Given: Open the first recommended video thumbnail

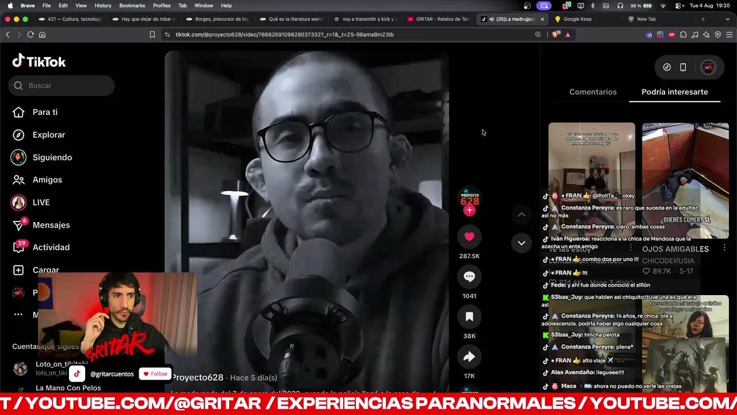Looking at the screenshot, I should pyautogui.click(x=591, y=180).
